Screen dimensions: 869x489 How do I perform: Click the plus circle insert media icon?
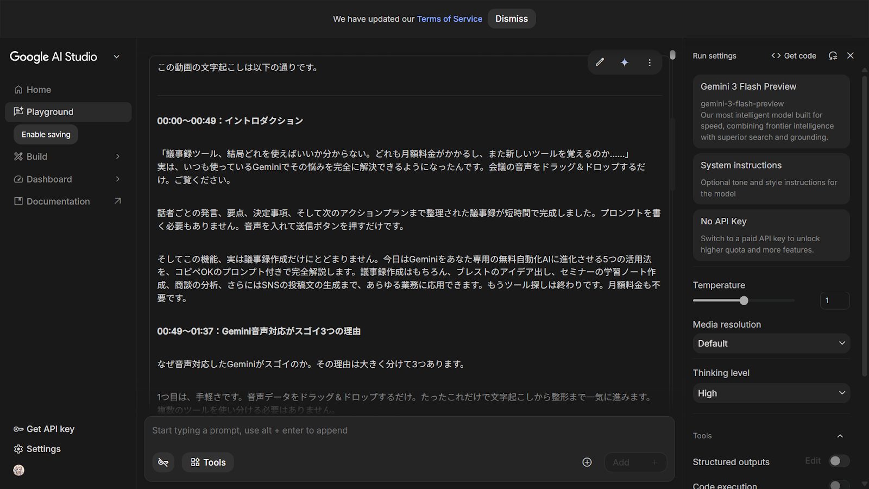point(587,462)
